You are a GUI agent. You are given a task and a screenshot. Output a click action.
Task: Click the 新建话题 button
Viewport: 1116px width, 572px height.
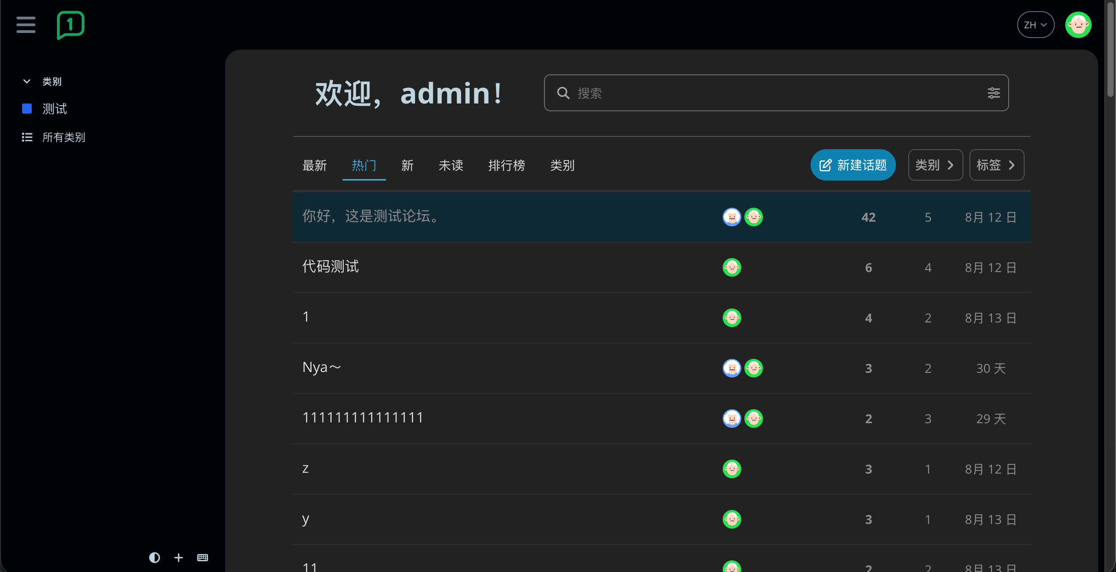point(852,165)
